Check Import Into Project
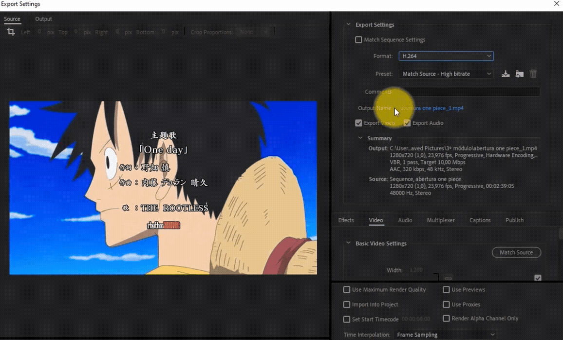 (346, 304)
